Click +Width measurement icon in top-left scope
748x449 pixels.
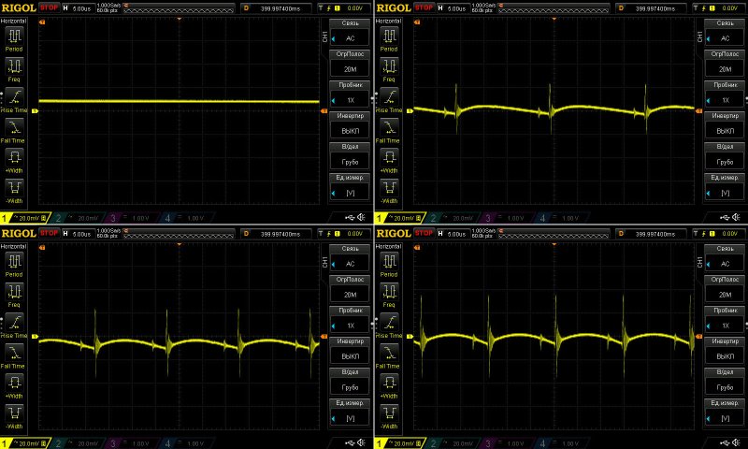tap(16, 155)
